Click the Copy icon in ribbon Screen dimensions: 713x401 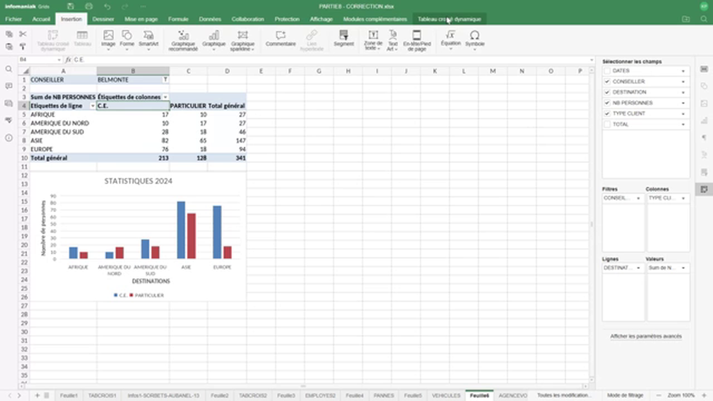[x=9, y=35]
